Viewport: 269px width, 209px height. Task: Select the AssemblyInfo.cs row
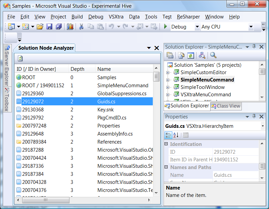pos(84,134)
